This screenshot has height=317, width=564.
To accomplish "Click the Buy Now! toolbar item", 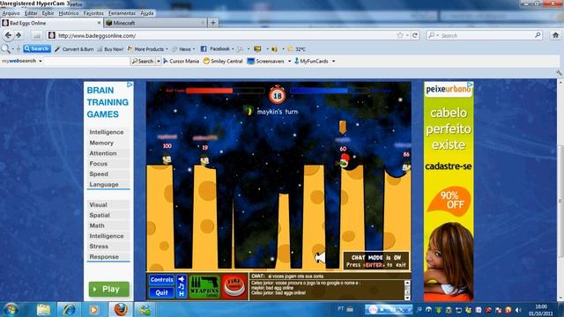I will pyautogui.click(x=110, y=49).
